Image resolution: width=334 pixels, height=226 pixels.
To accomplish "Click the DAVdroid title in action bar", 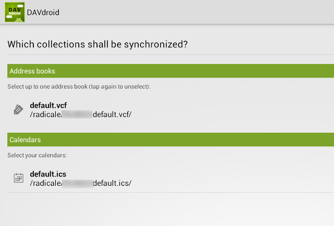I will click(43, 12).
